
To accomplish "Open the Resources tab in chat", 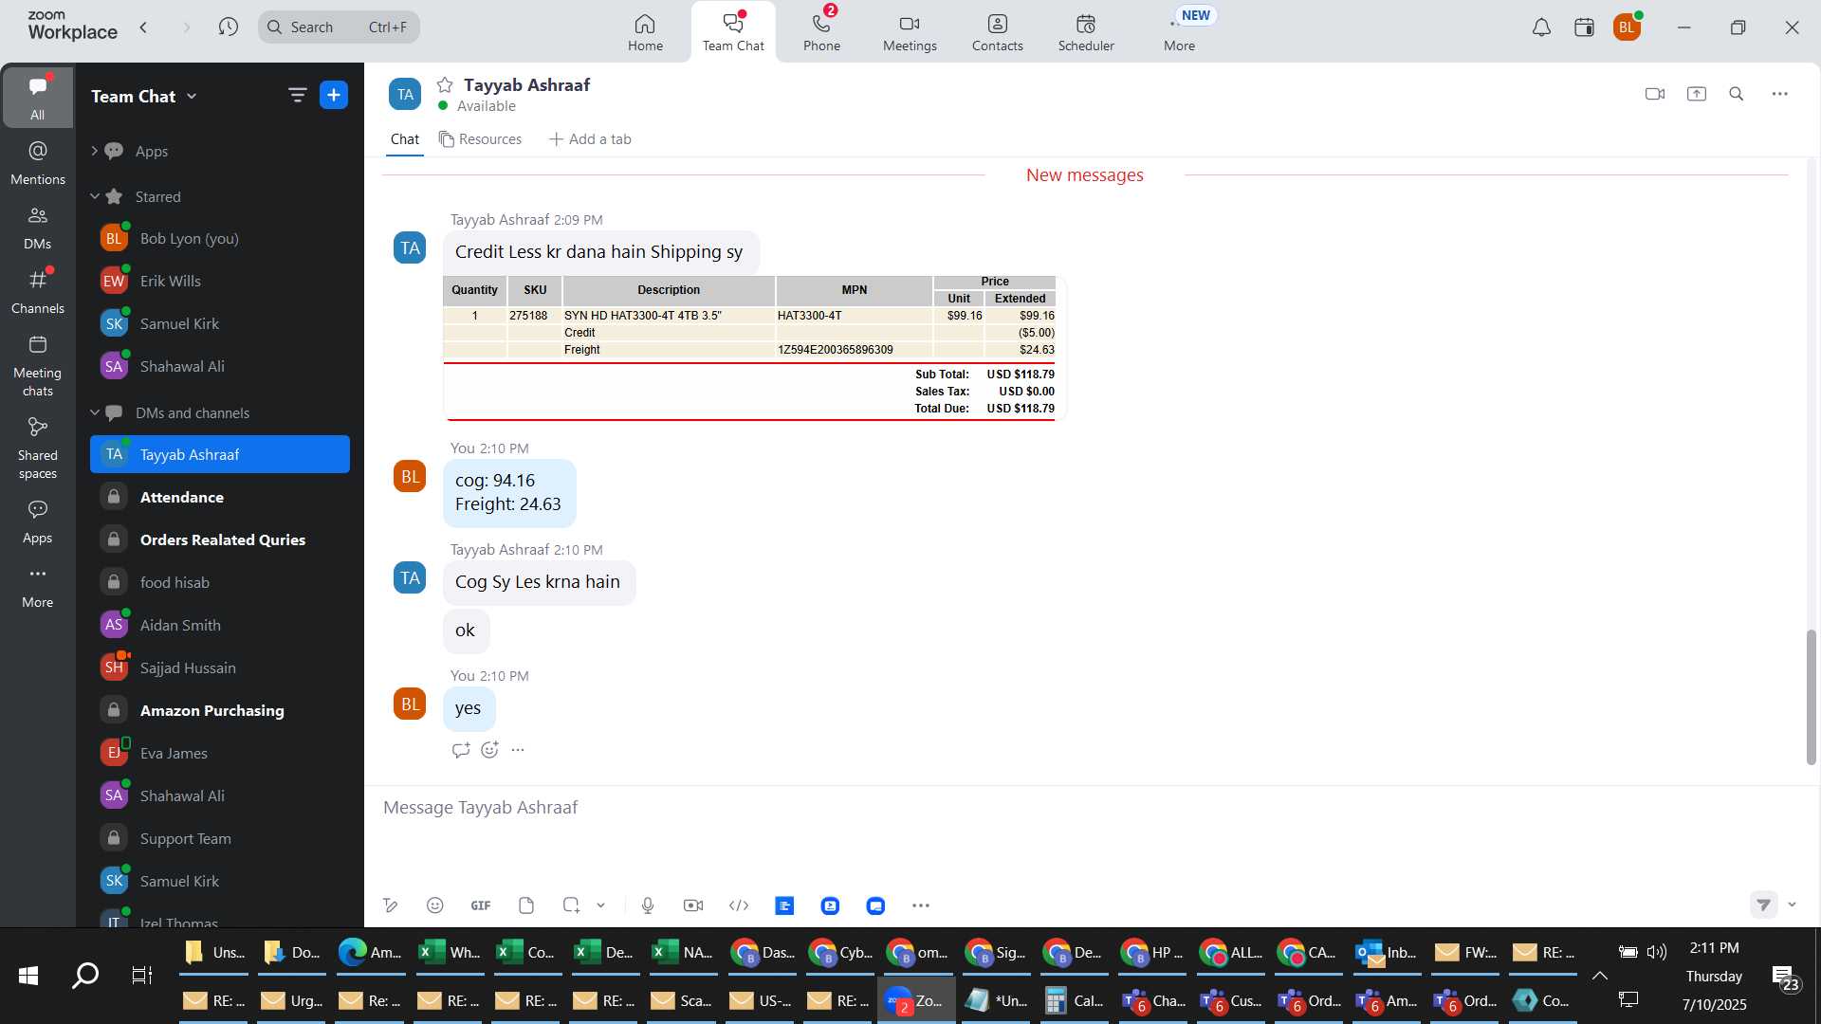I will 480,139.
